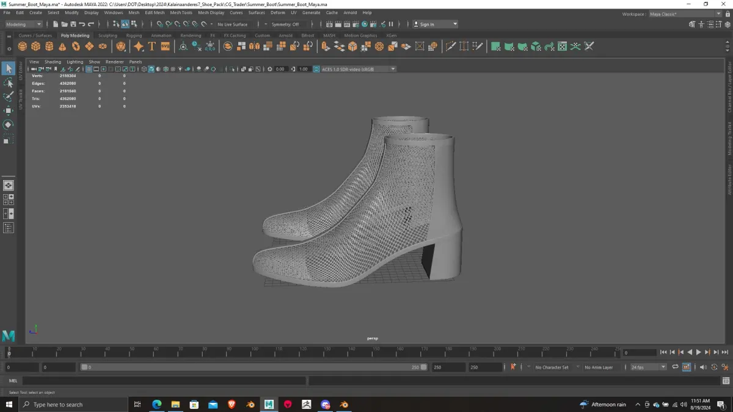Toggle playback looping button

coord(675,367)
